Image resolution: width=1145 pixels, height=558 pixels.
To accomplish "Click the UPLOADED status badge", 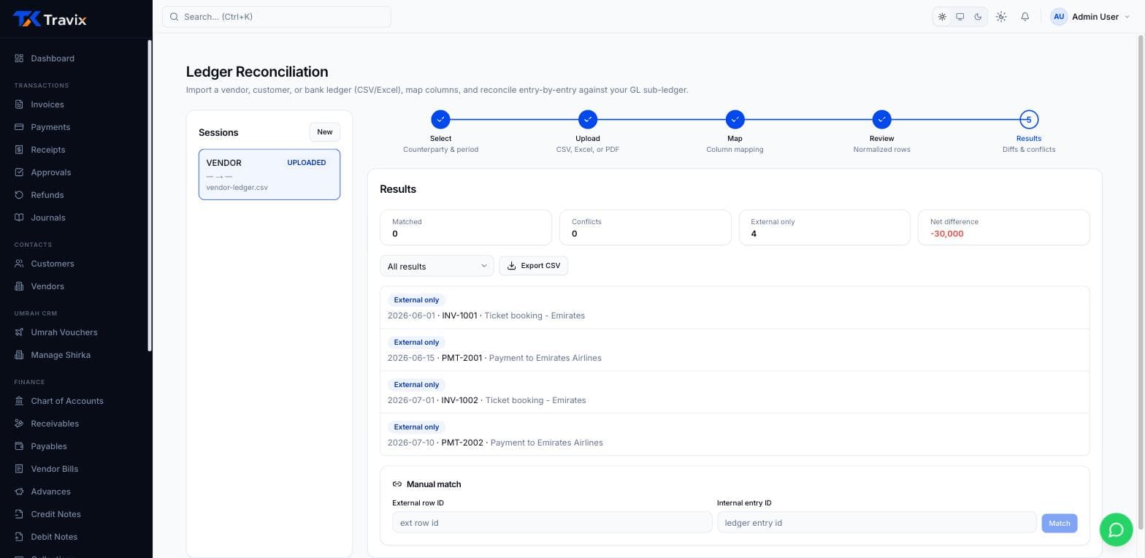I will [x=307, y=163].
